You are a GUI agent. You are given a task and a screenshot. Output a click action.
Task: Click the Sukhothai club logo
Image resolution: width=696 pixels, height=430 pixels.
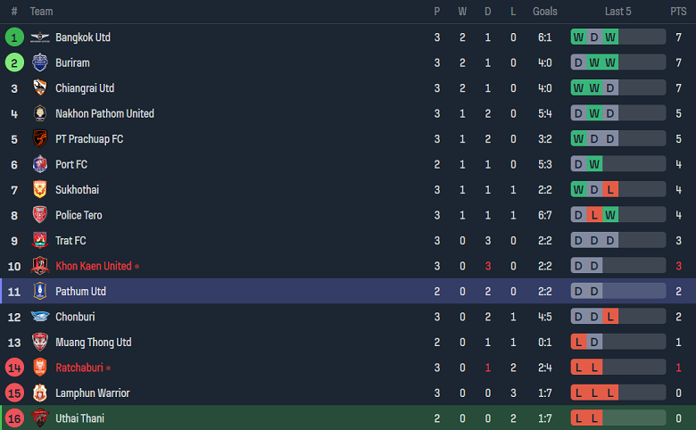39,190
